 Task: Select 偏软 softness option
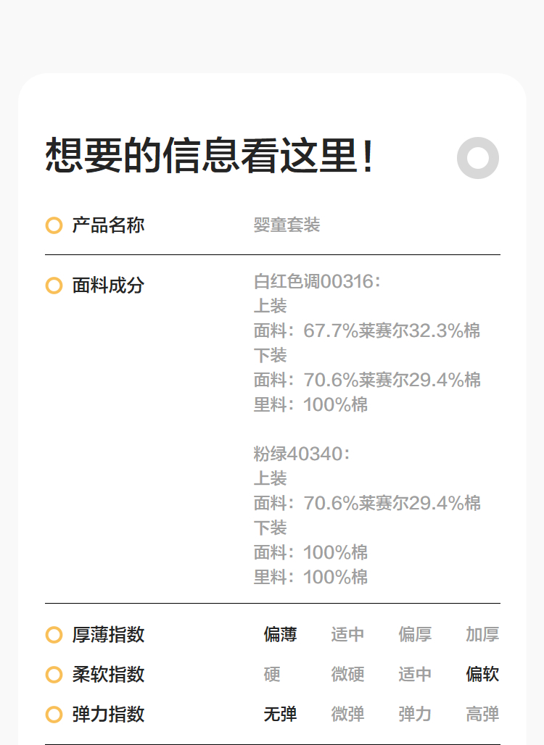tap(482, 675)
